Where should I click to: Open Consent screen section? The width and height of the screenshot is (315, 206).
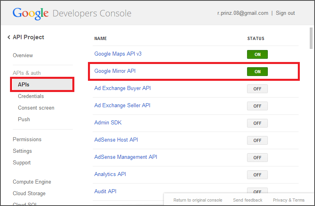pos(36,108)
